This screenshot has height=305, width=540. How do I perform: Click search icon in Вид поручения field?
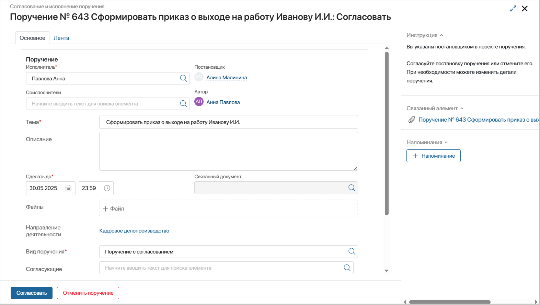(x=352, y=251)
